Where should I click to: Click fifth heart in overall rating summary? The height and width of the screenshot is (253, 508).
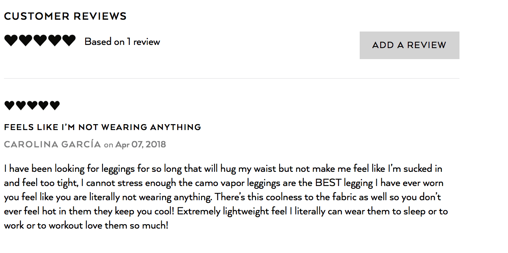pos(69,41)
